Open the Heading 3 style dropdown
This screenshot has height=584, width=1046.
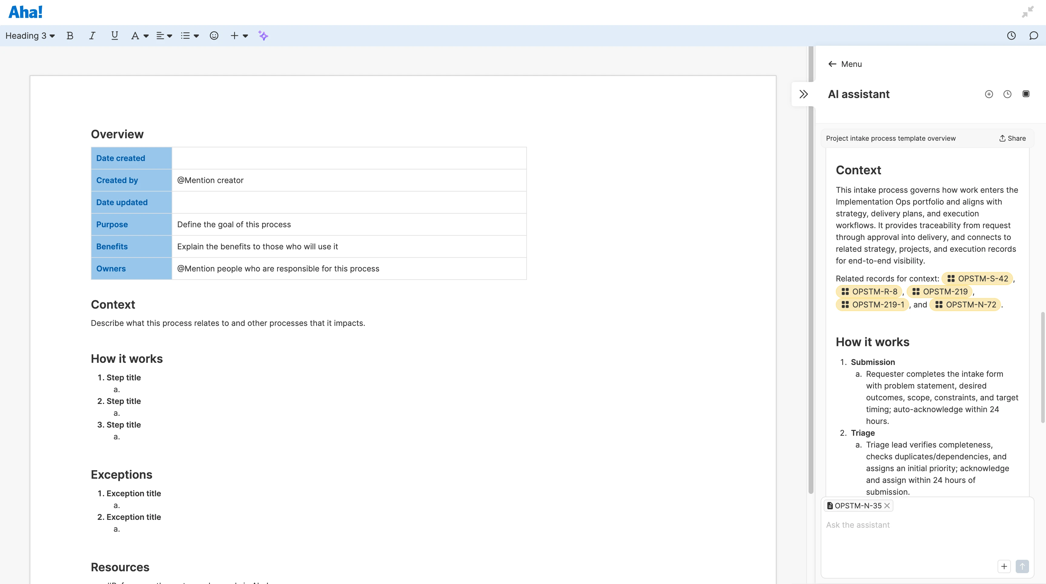[29, 36]
